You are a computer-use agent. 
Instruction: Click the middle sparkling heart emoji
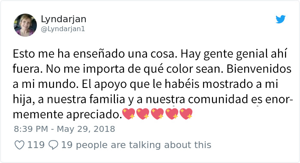[x=157, y=114]
